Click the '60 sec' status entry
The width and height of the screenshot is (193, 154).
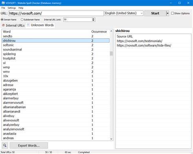[x=68, y=152]
